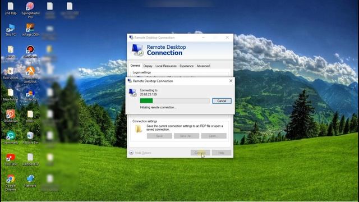Viewport: 359px width, 202px height.
Task: Click the computer icon in Remote Desktop banner
Action: [x=137, y=50]
